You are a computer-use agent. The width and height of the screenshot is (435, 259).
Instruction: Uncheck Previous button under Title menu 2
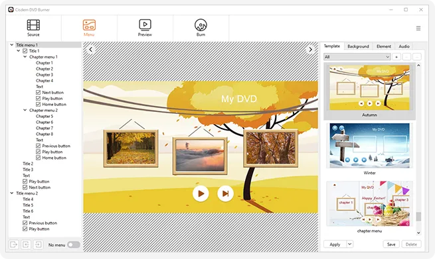[25, 223]
